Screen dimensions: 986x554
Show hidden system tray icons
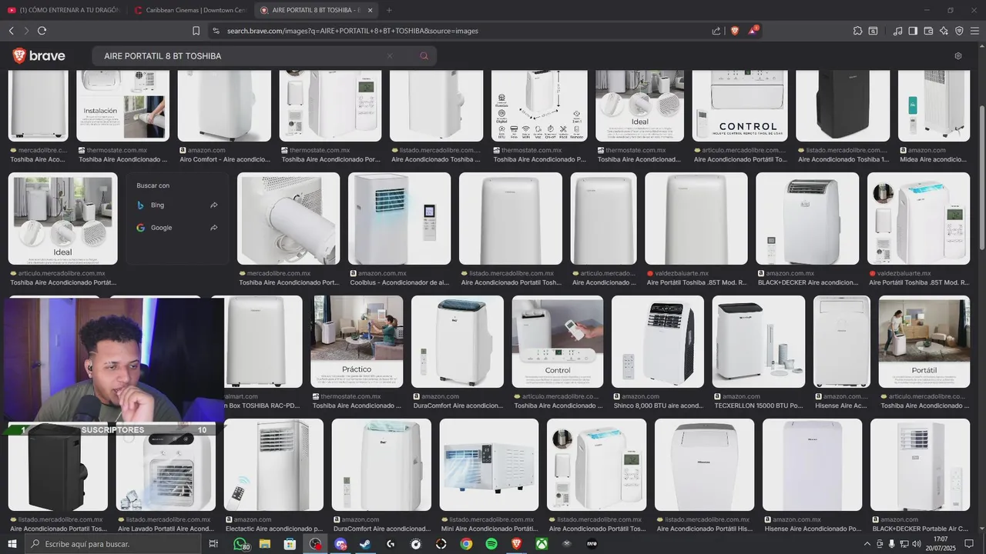click(x=867, y=544)
